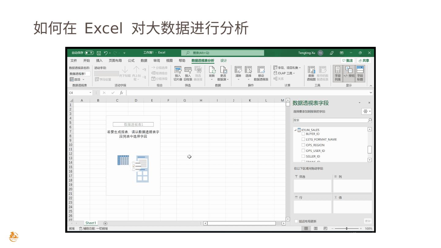The width and height of the screenshot is (441, 248).
Task: Click the select-all corner of the worksheet grid
Action: (x=71, y=100)
